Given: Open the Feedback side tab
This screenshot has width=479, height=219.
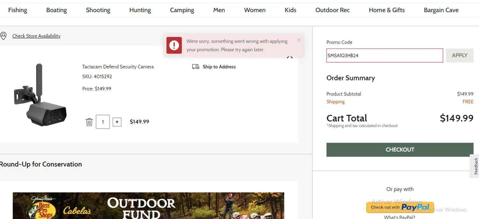Looking at the screenshot, I should point(475,166).
